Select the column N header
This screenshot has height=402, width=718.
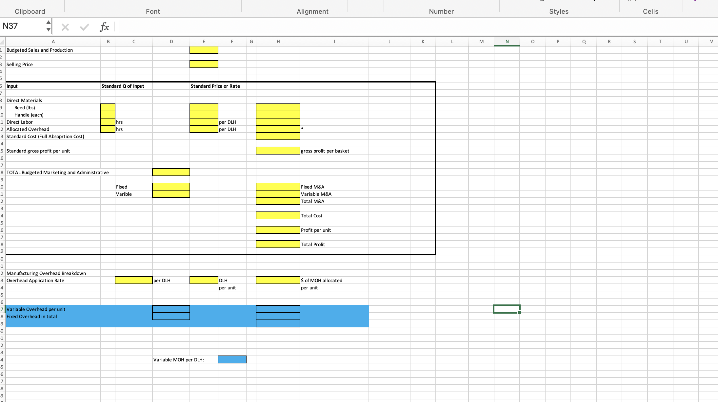[507, 42]
